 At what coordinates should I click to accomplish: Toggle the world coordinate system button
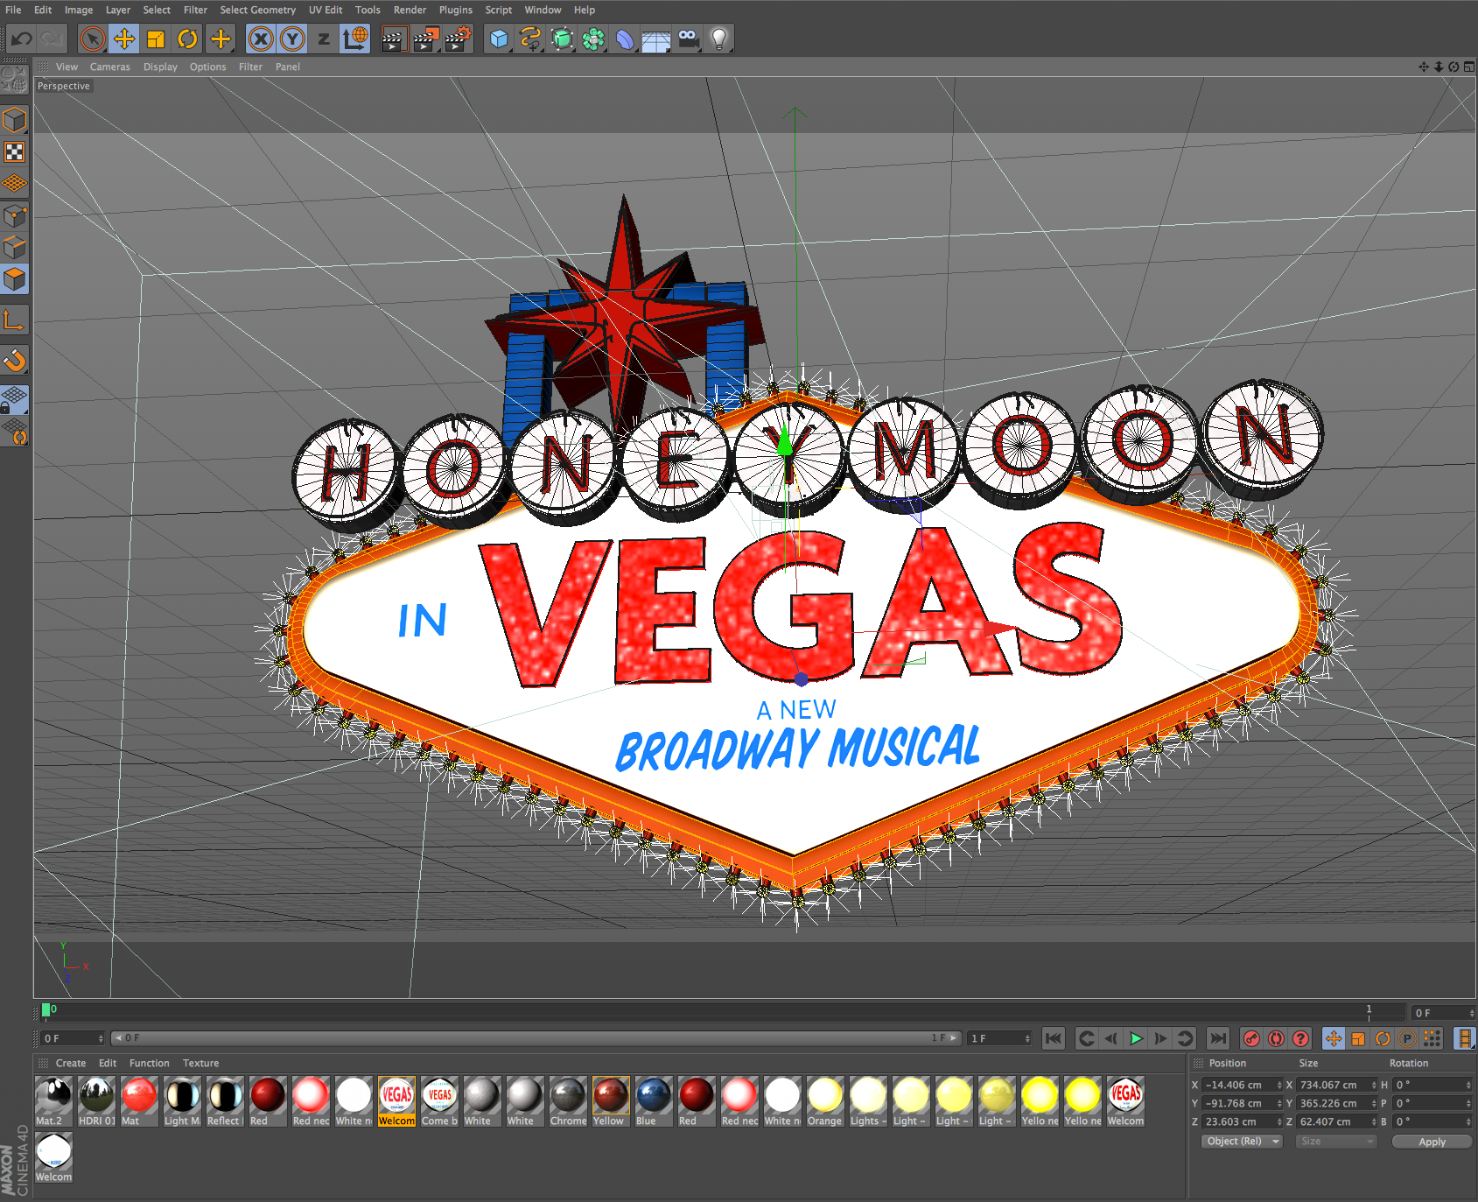tap(355, 39)
